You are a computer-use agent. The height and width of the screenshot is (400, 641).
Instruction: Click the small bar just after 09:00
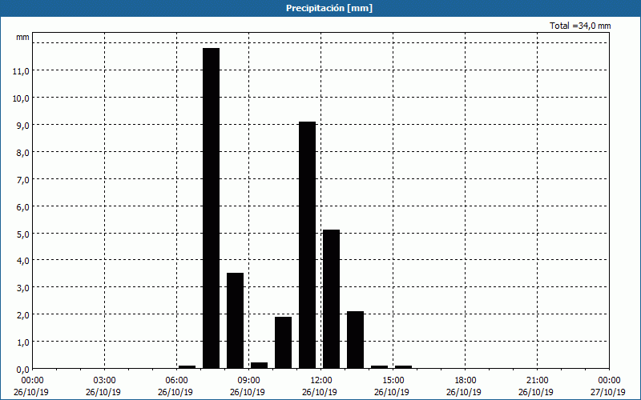tap(259, 366)
